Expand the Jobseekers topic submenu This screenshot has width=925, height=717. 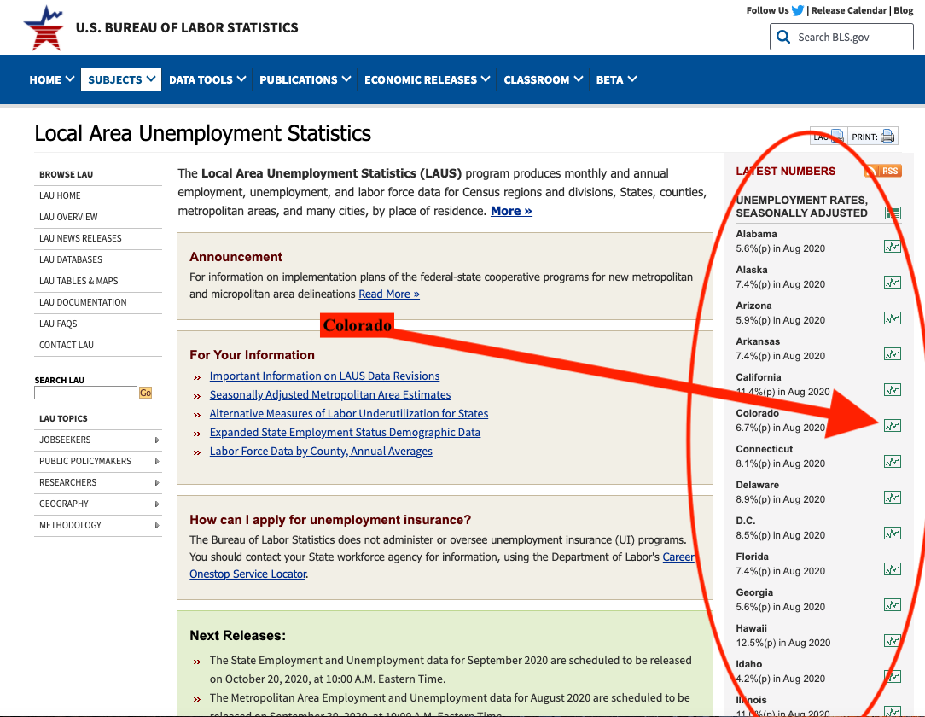coord(97,440)
